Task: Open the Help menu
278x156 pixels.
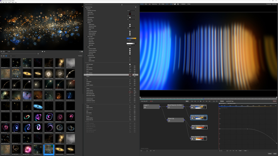Action: click(x=16, y=2)
